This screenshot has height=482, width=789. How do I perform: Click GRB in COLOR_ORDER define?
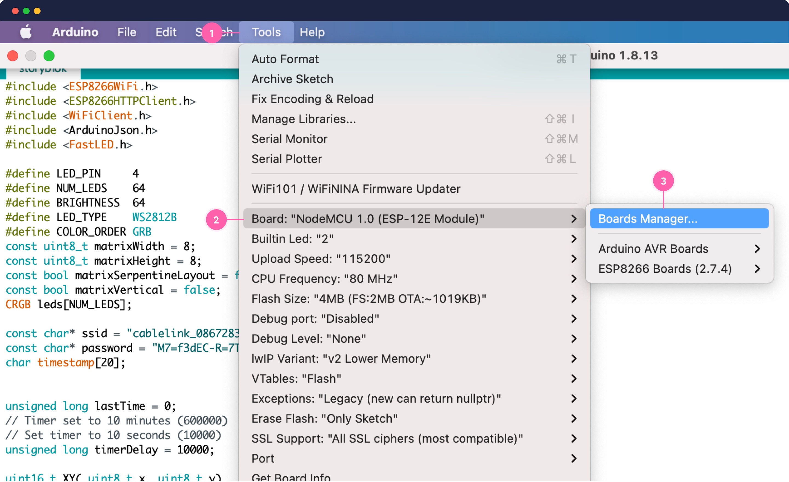pyautogui.click(x=142, y=232)
